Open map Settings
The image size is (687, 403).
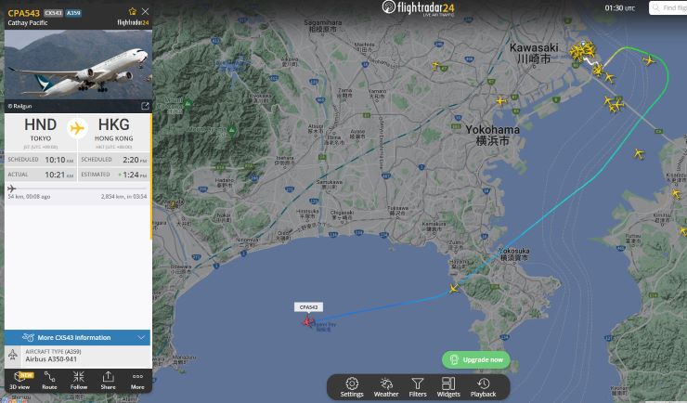[x=352, y=387]
